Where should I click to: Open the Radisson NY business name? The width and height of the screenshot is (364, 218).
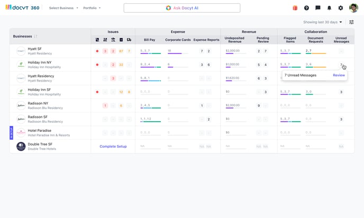38,103
